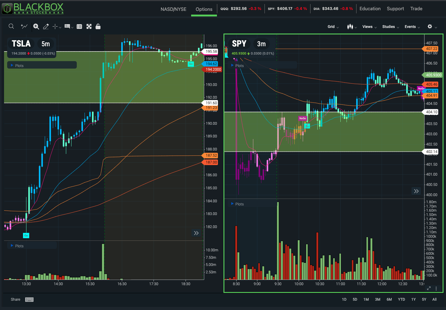This screenshot has width=446, height=310.
Task: Select the 1M range
Action: click(x=366, y=299)
